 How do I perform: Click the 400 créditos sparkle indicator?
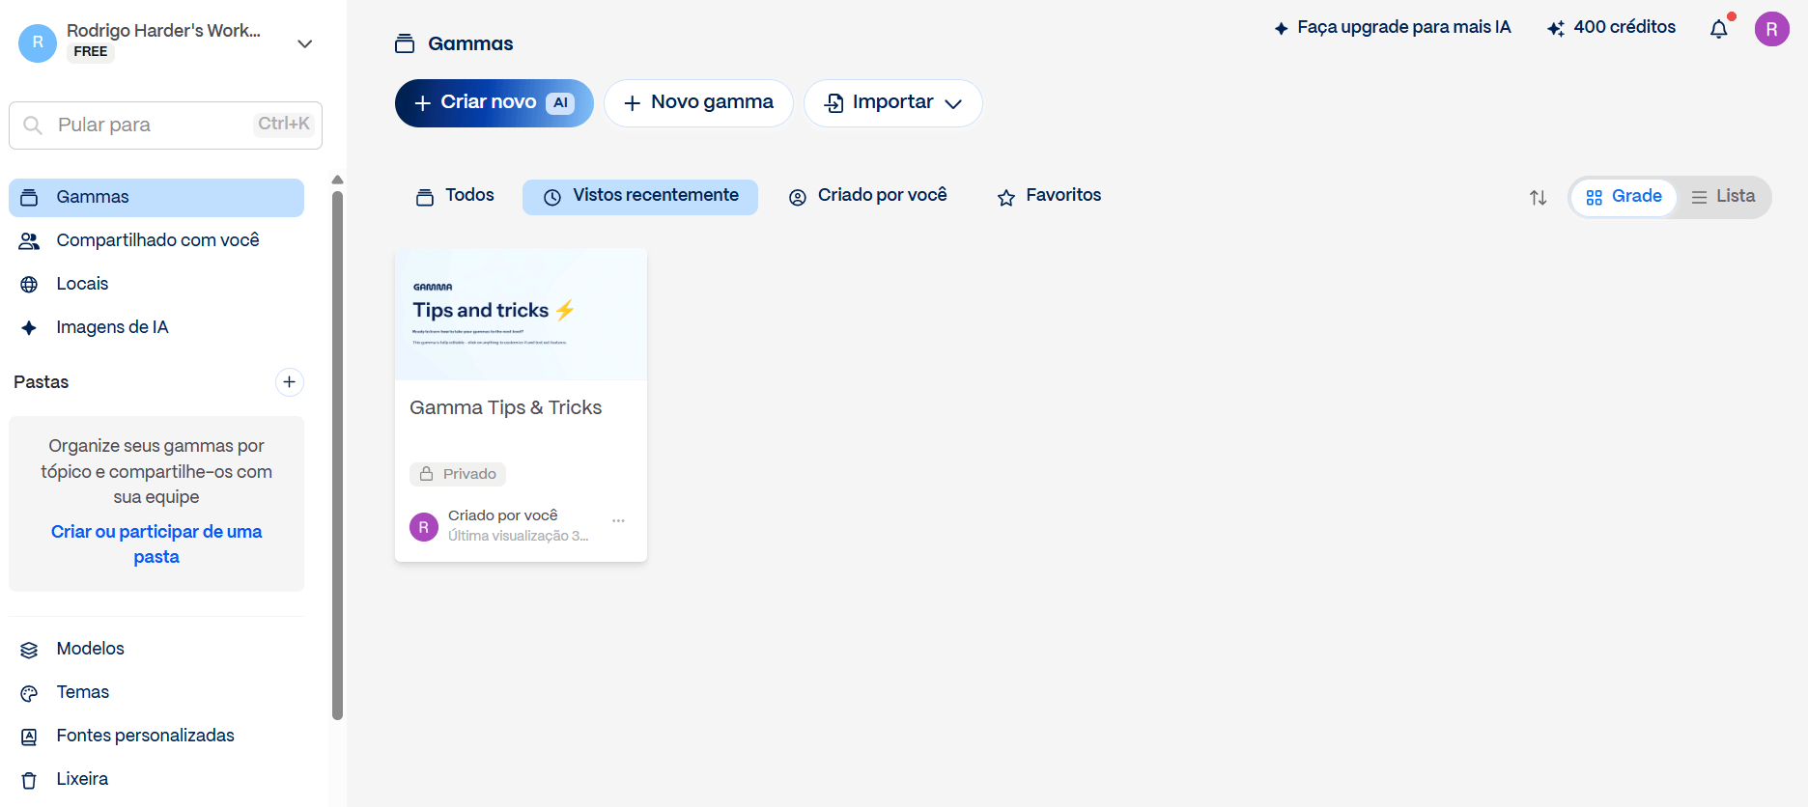point(1611,28)
